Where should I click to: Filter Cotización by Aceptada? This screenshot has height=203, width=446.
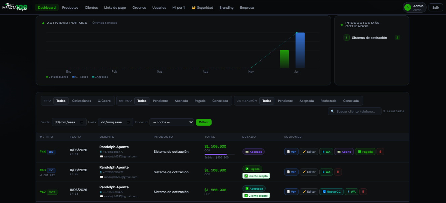coord(307,101)
